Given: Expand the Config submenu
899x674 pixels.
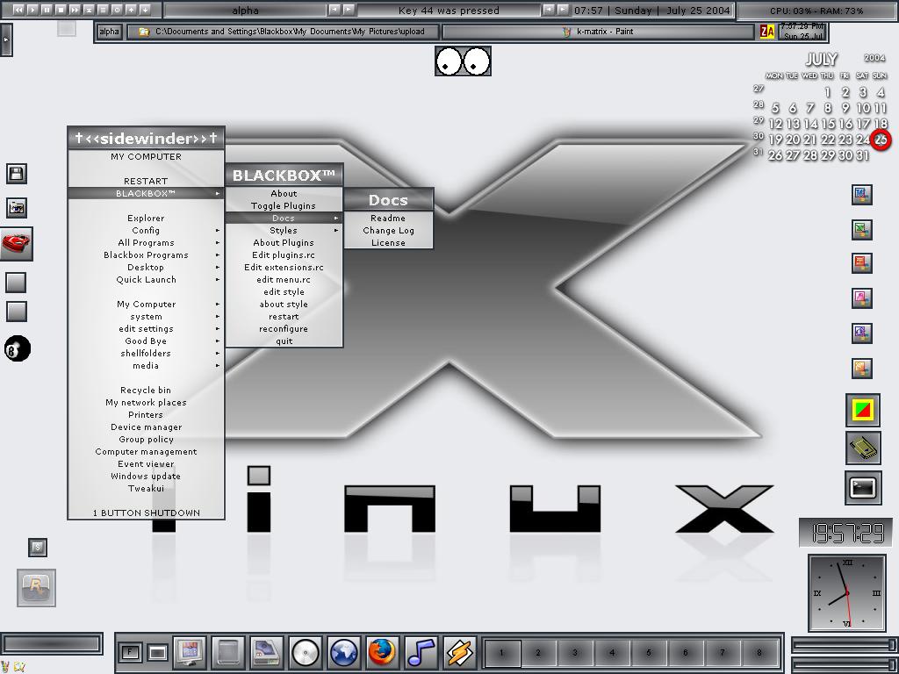Looking at the screenshot, I should 146,231.
